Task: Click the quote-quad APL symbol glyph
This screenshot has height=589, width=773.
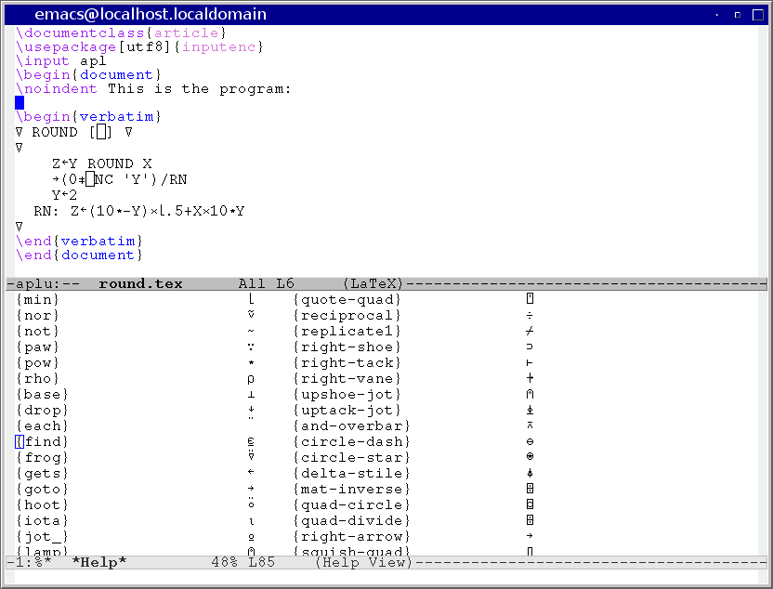Action: pyautogui.click(x=530, y=299)
